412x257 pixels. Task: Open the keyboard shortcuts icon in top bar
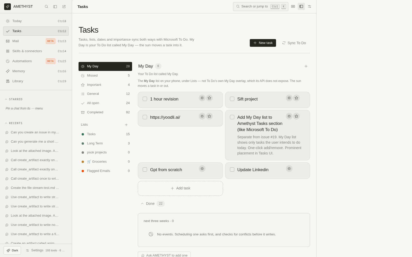pyautogui.click(x=293, y=6)
